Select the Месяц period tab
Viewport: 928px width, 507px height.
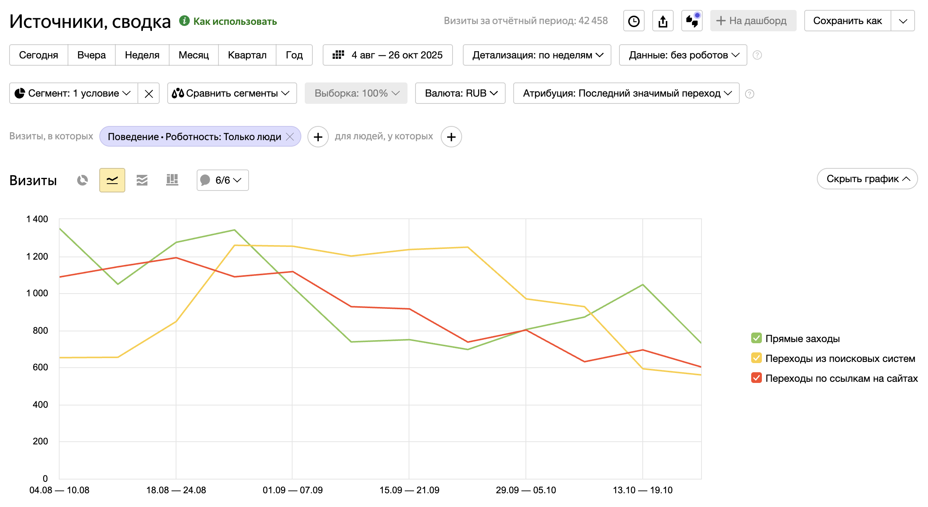pyautogui.click(x=194, y=55)
